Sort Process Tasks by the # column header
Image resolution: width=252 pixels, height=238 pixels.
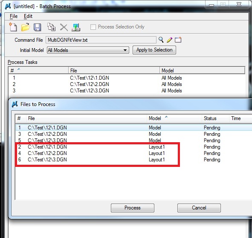38,70
